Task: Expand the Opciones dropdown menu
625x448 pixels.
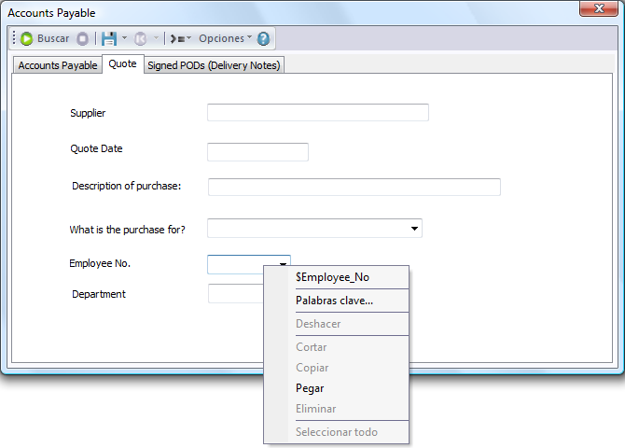Action: tap(225, 39)
